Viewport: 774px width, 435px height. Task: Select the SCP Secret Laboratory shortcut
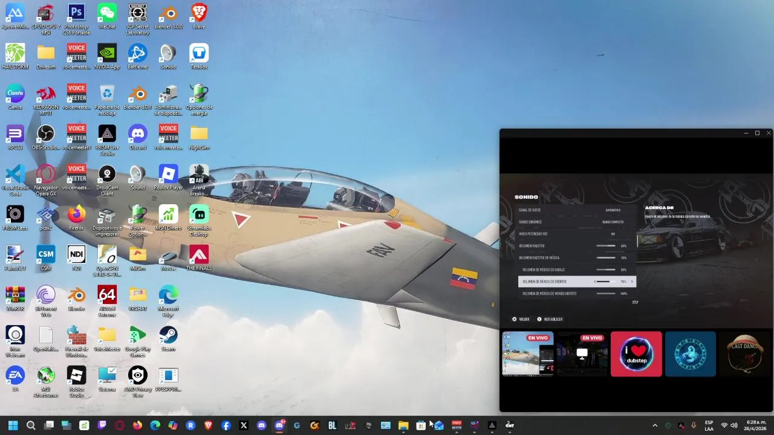138,19
